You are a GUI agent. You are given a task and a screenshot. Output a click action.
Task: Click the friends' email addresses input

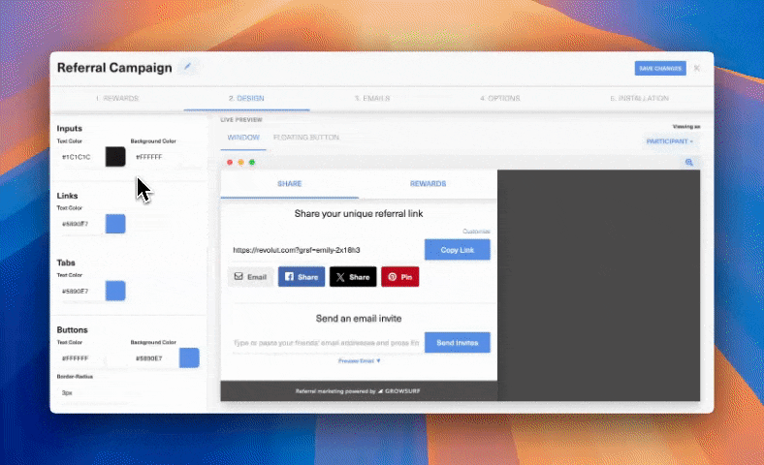click(x=326, y=343)
